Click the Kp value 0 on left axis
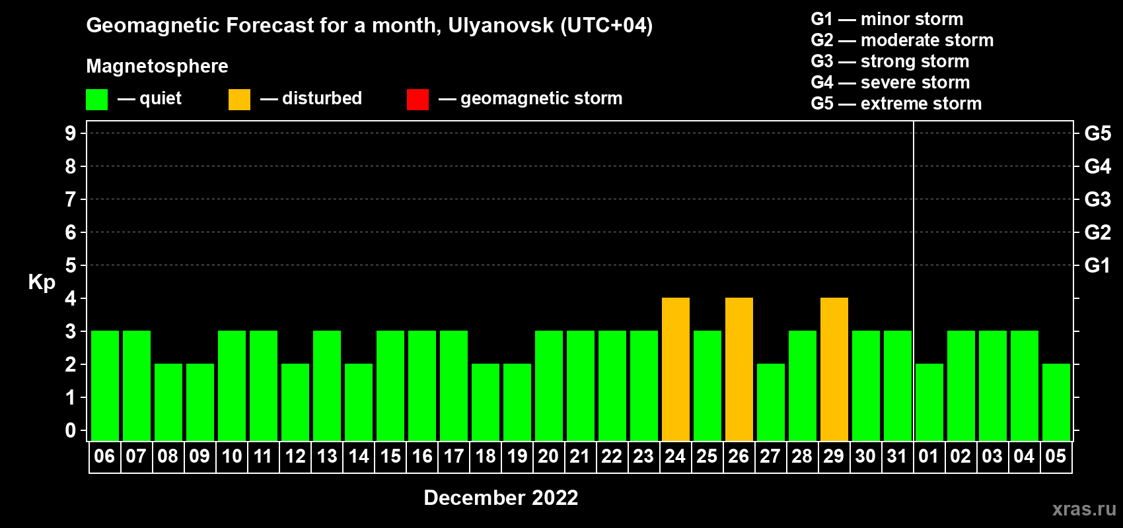This screenshot has height=528, width=1123. (x=71, y=430)
